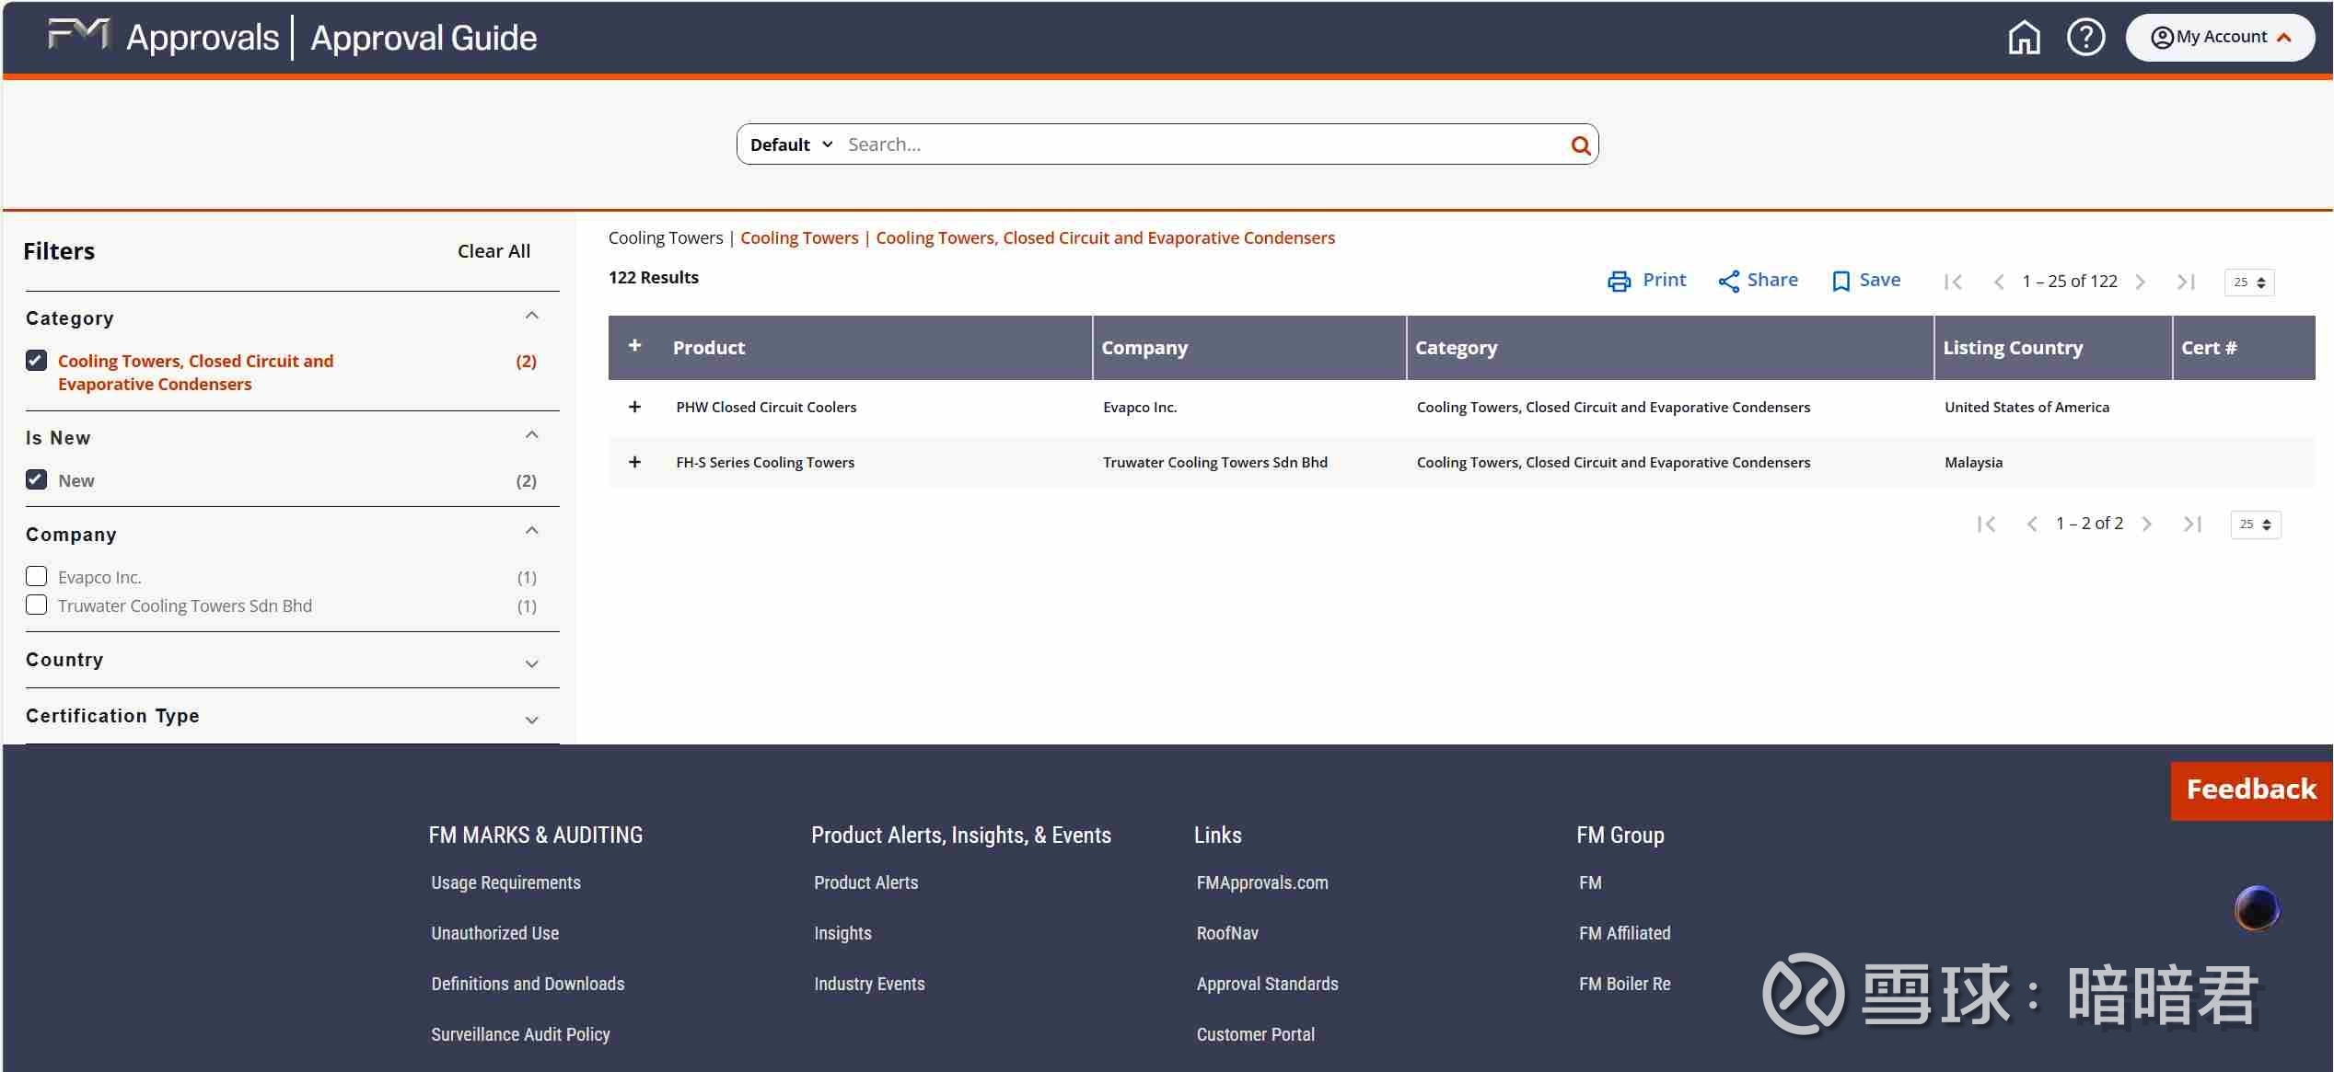Image resolution: width=2334 pixels, height=1072 pixels.
Task: Expand the Country filter section
Action: (x=531, y=663)
